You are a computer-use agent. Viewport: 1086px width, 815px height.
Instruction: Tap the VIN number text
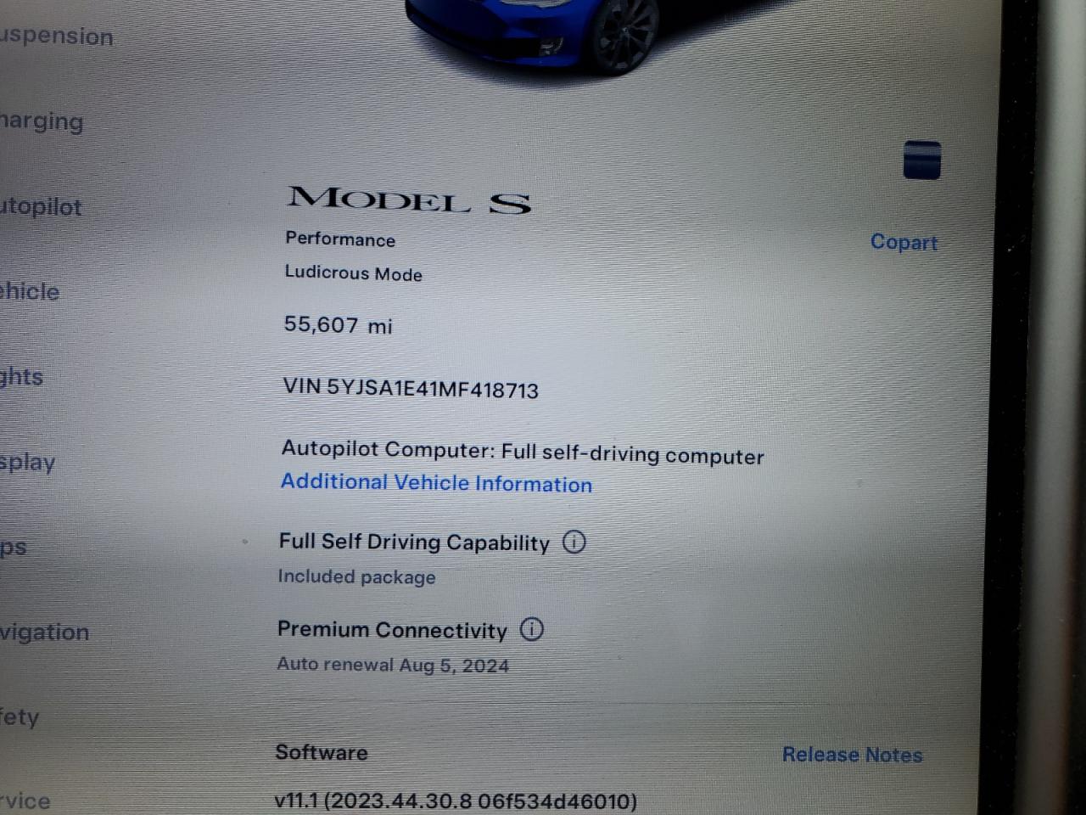coord(411,388)
